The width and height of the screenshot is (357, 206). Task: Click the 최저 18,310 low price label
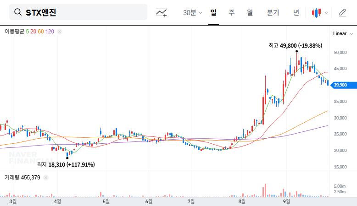[x=66, y=164]
